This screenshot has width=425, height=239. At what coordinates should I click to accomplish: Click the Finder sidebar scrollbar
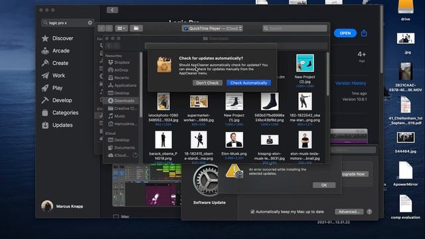pyautogui.click(x=141, y=86)
